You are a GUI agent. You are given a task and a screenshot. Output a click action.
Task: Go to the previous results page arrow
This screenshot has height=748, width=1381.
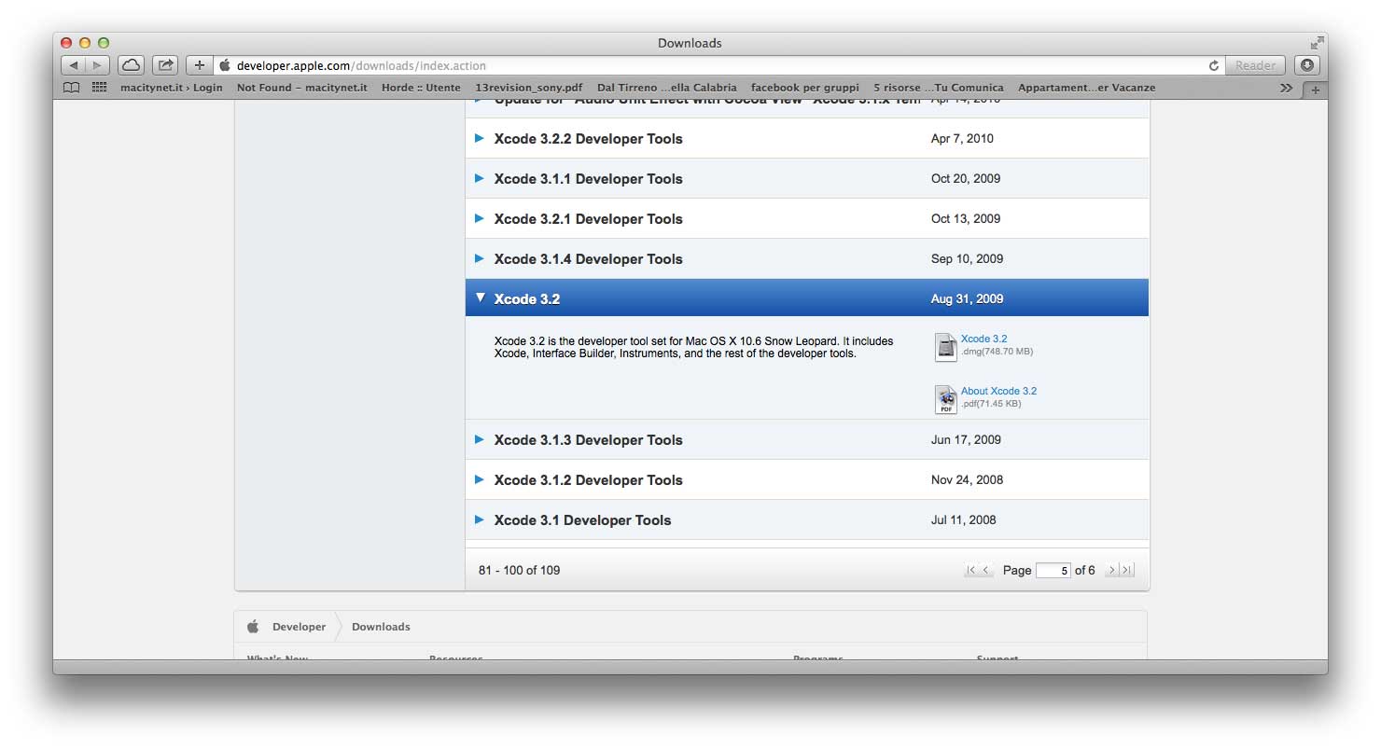tap(986, 570)
